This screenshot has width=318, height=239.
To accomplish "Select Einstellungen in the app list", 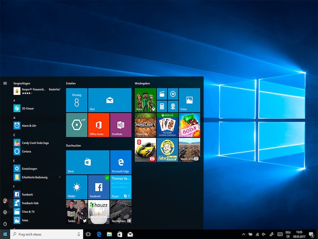I will click(29, 169).
